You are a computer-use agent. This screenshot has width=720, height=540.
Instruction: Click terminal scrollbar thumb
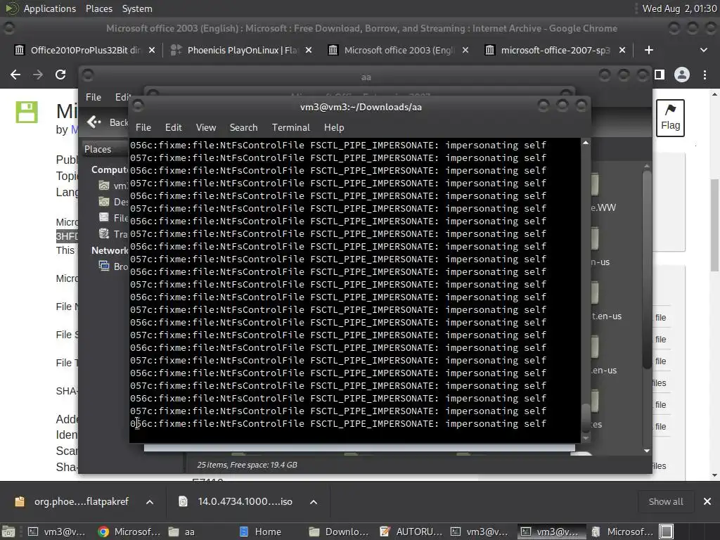(x=586, y=417)
